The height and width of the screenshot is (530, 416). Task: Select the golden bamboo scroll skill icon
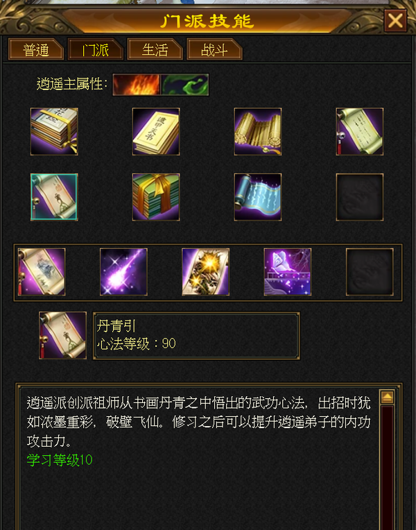[258, 132]
